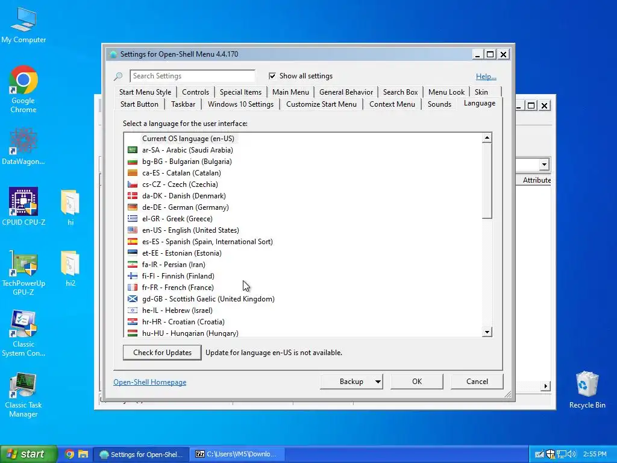Open Windows 10 Settings tab
This screenshot has width=617, height=463.
[x=240, y=104]
